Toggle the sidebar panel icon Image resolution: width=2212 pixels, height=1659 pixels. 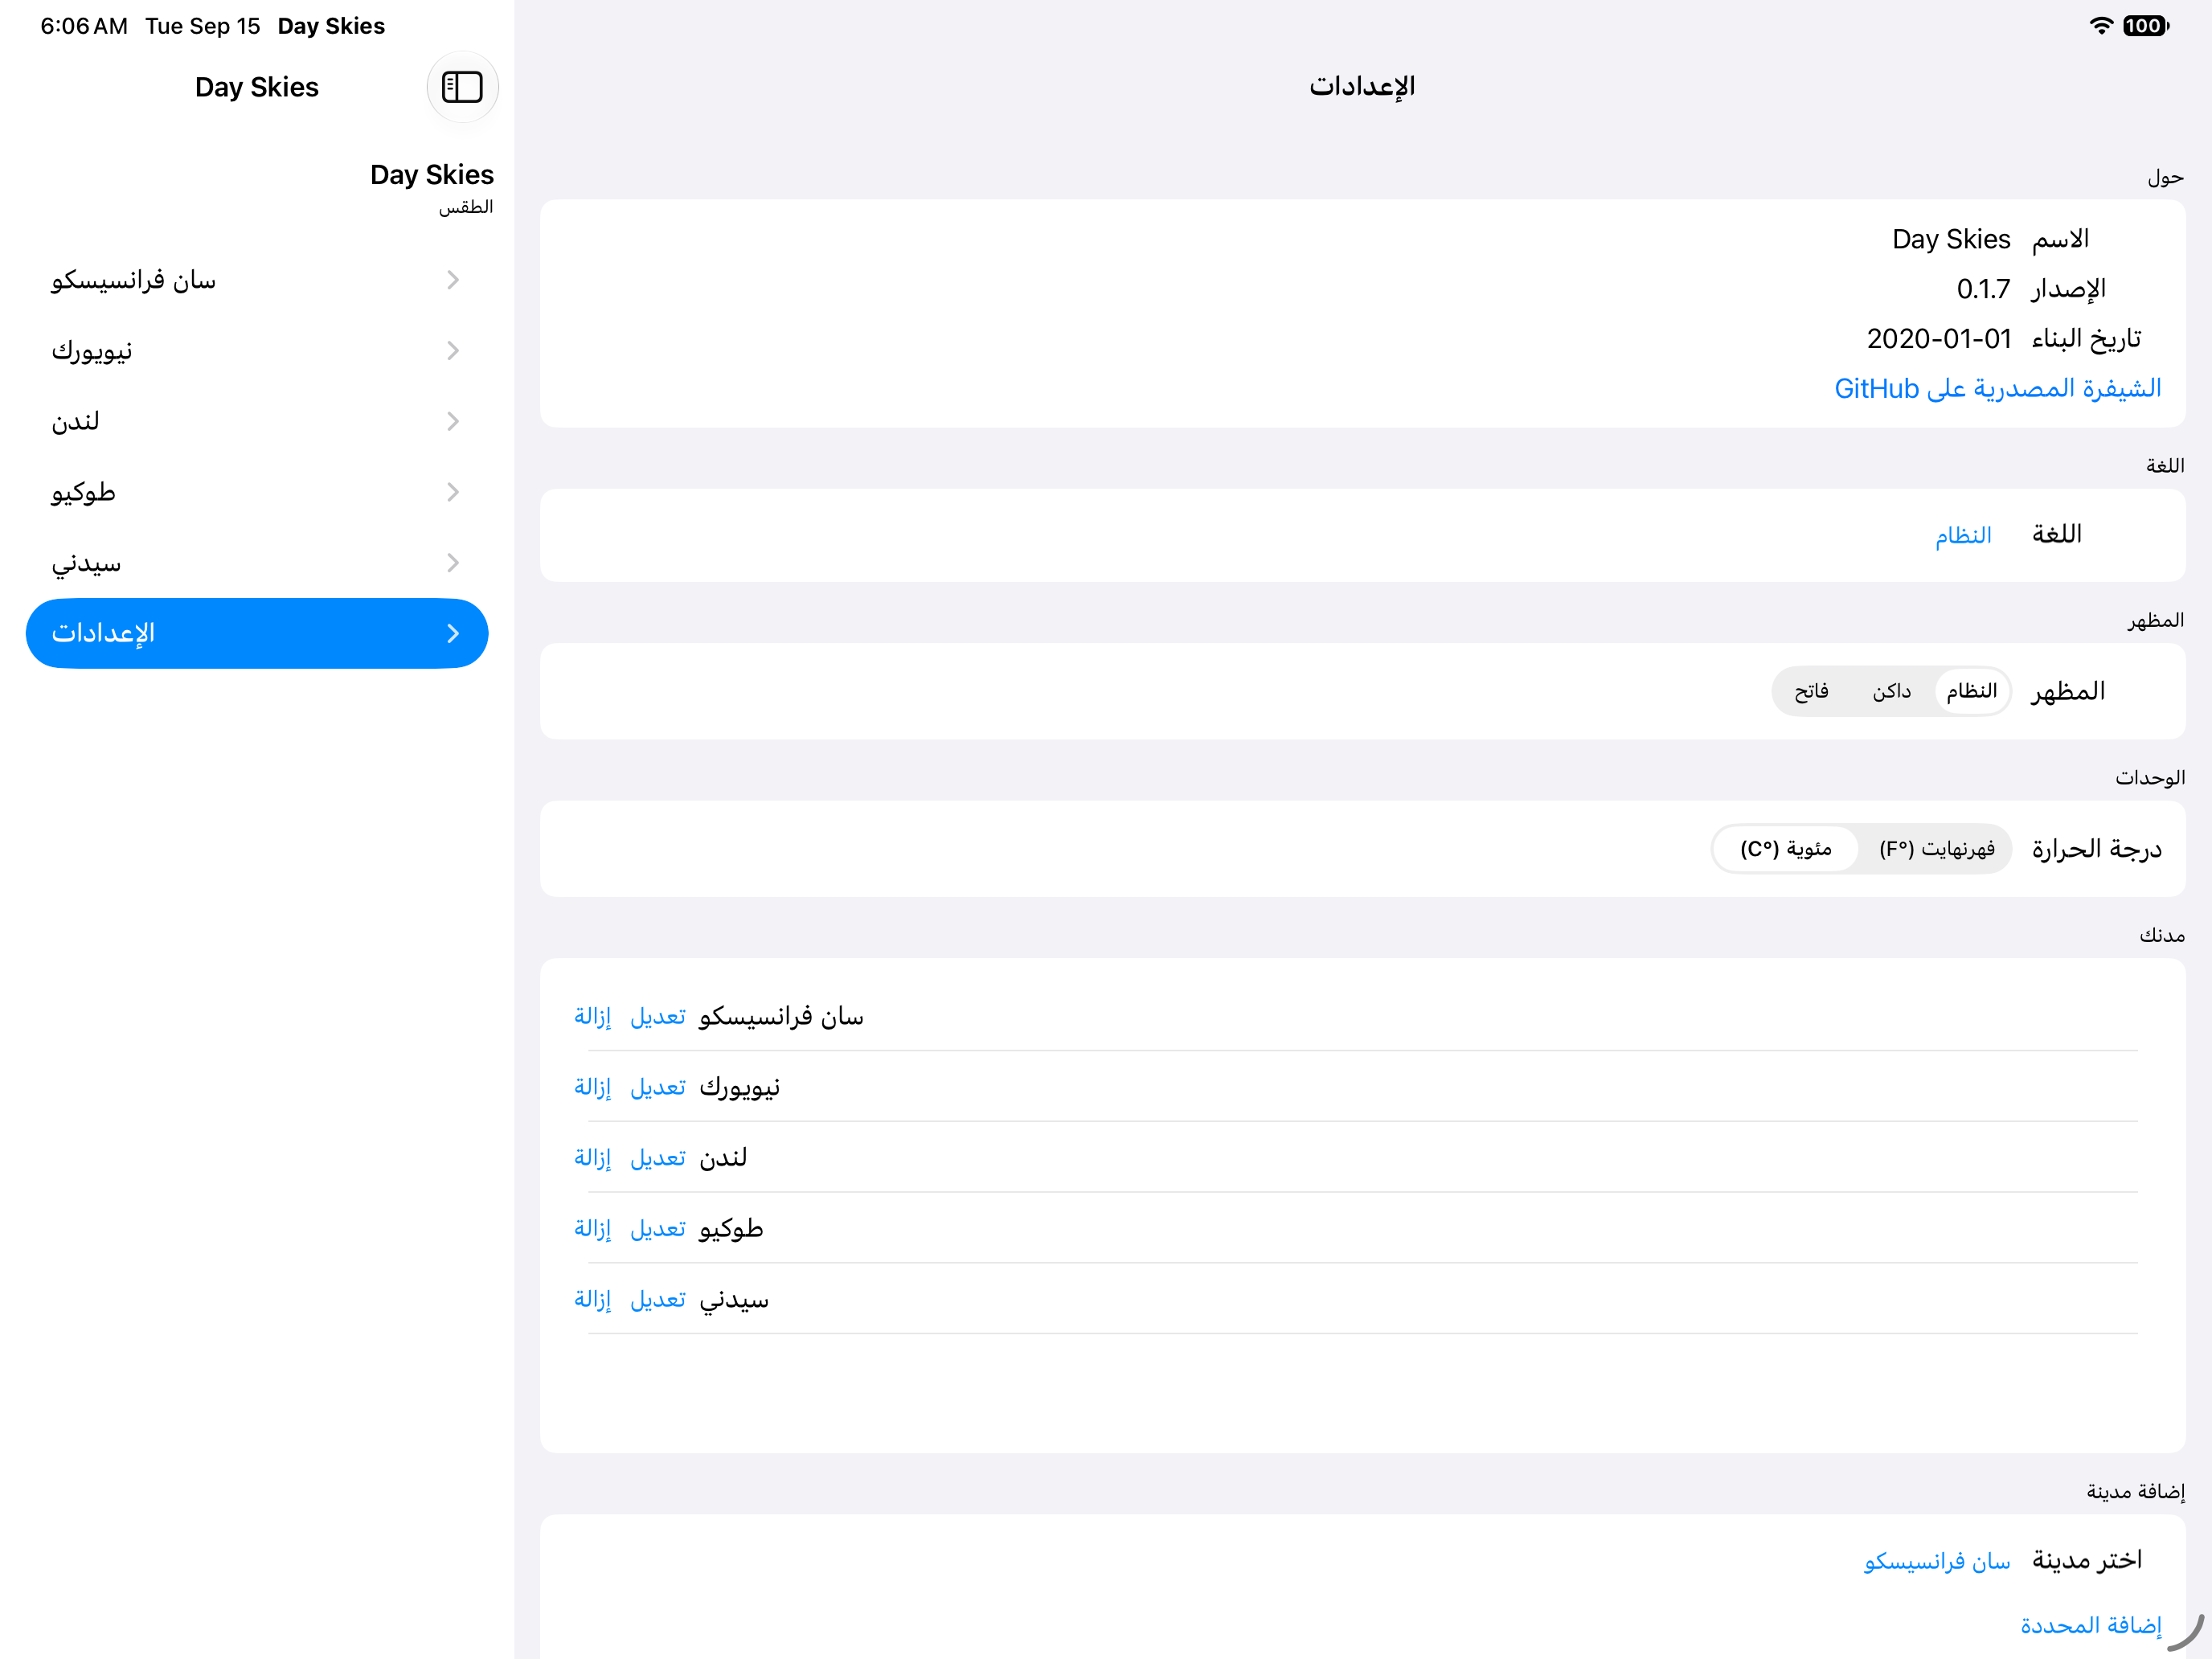point(462,87)
